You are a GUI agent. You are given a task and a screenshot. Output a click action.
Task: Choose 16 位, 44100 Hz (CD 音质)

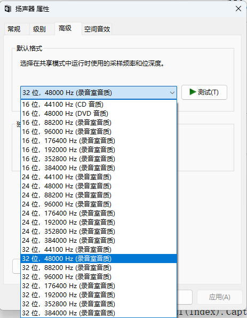click(99, 105)
